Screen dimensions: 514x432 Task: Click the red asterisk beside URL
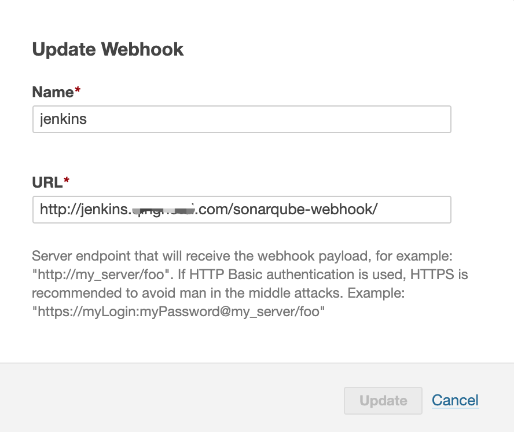tap(66, 181)
